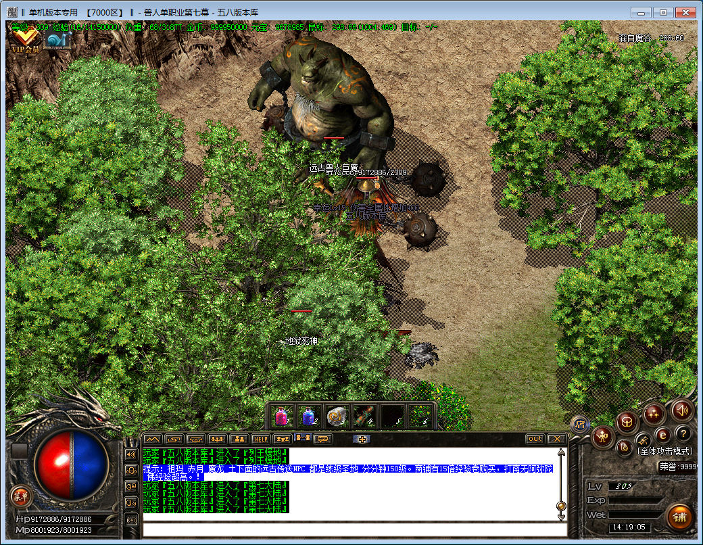Toggle the speaker chat channel button
Screen dimensions: 703x545
(x=131, y=454)
